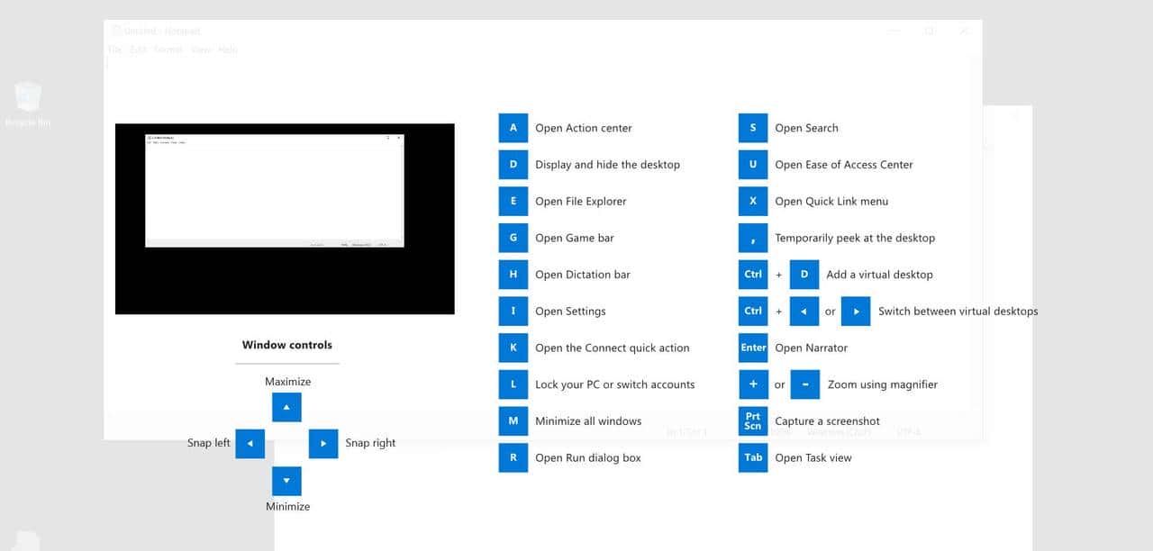Image resolution: width=1153 pixels, height=551 pixels.
Task: Click the Tab key tile for Task view
Action: point(753,457)
